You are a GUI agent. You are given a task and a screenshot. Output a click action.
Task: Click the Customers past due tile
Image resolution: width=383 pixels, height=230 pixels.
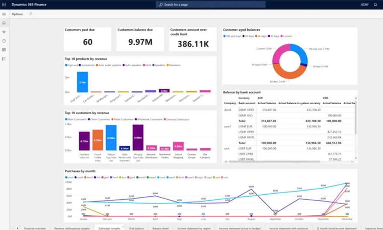pos(87,38)
